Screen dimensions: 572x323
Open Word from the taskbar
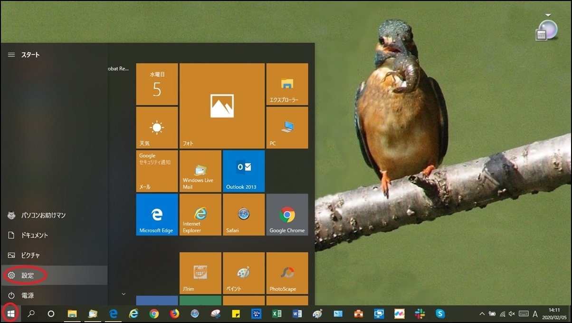click(297, 313)
